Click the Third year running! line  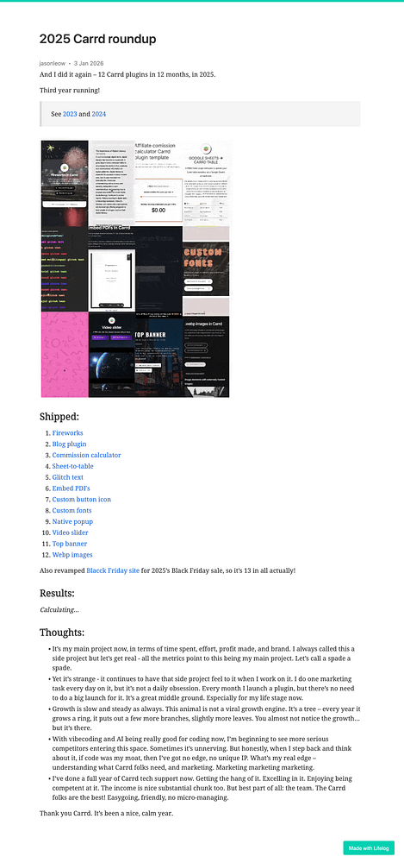(x=69, y=91)
